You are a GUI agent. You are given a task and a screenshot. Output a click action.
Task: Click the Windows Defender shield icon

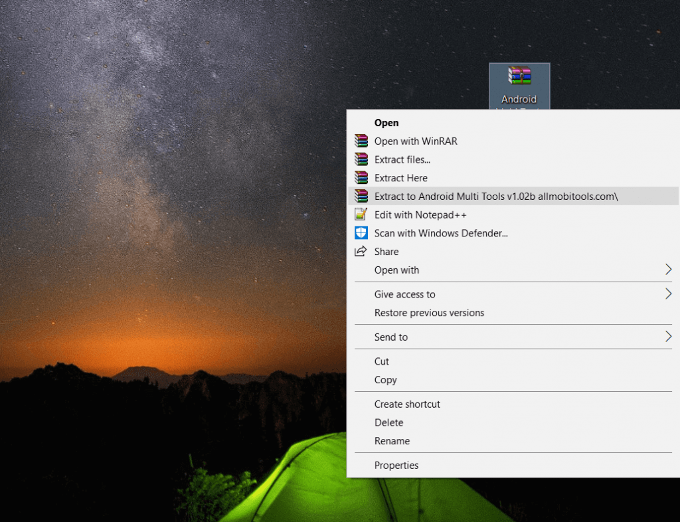pyautogui.click(x=361, y=232)
